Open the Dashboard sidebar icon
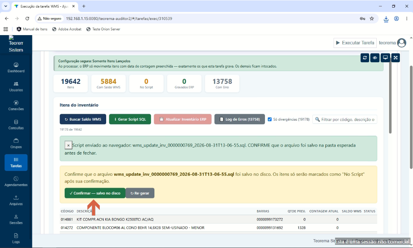Screen dimensions: 413x248 point(16,67)
